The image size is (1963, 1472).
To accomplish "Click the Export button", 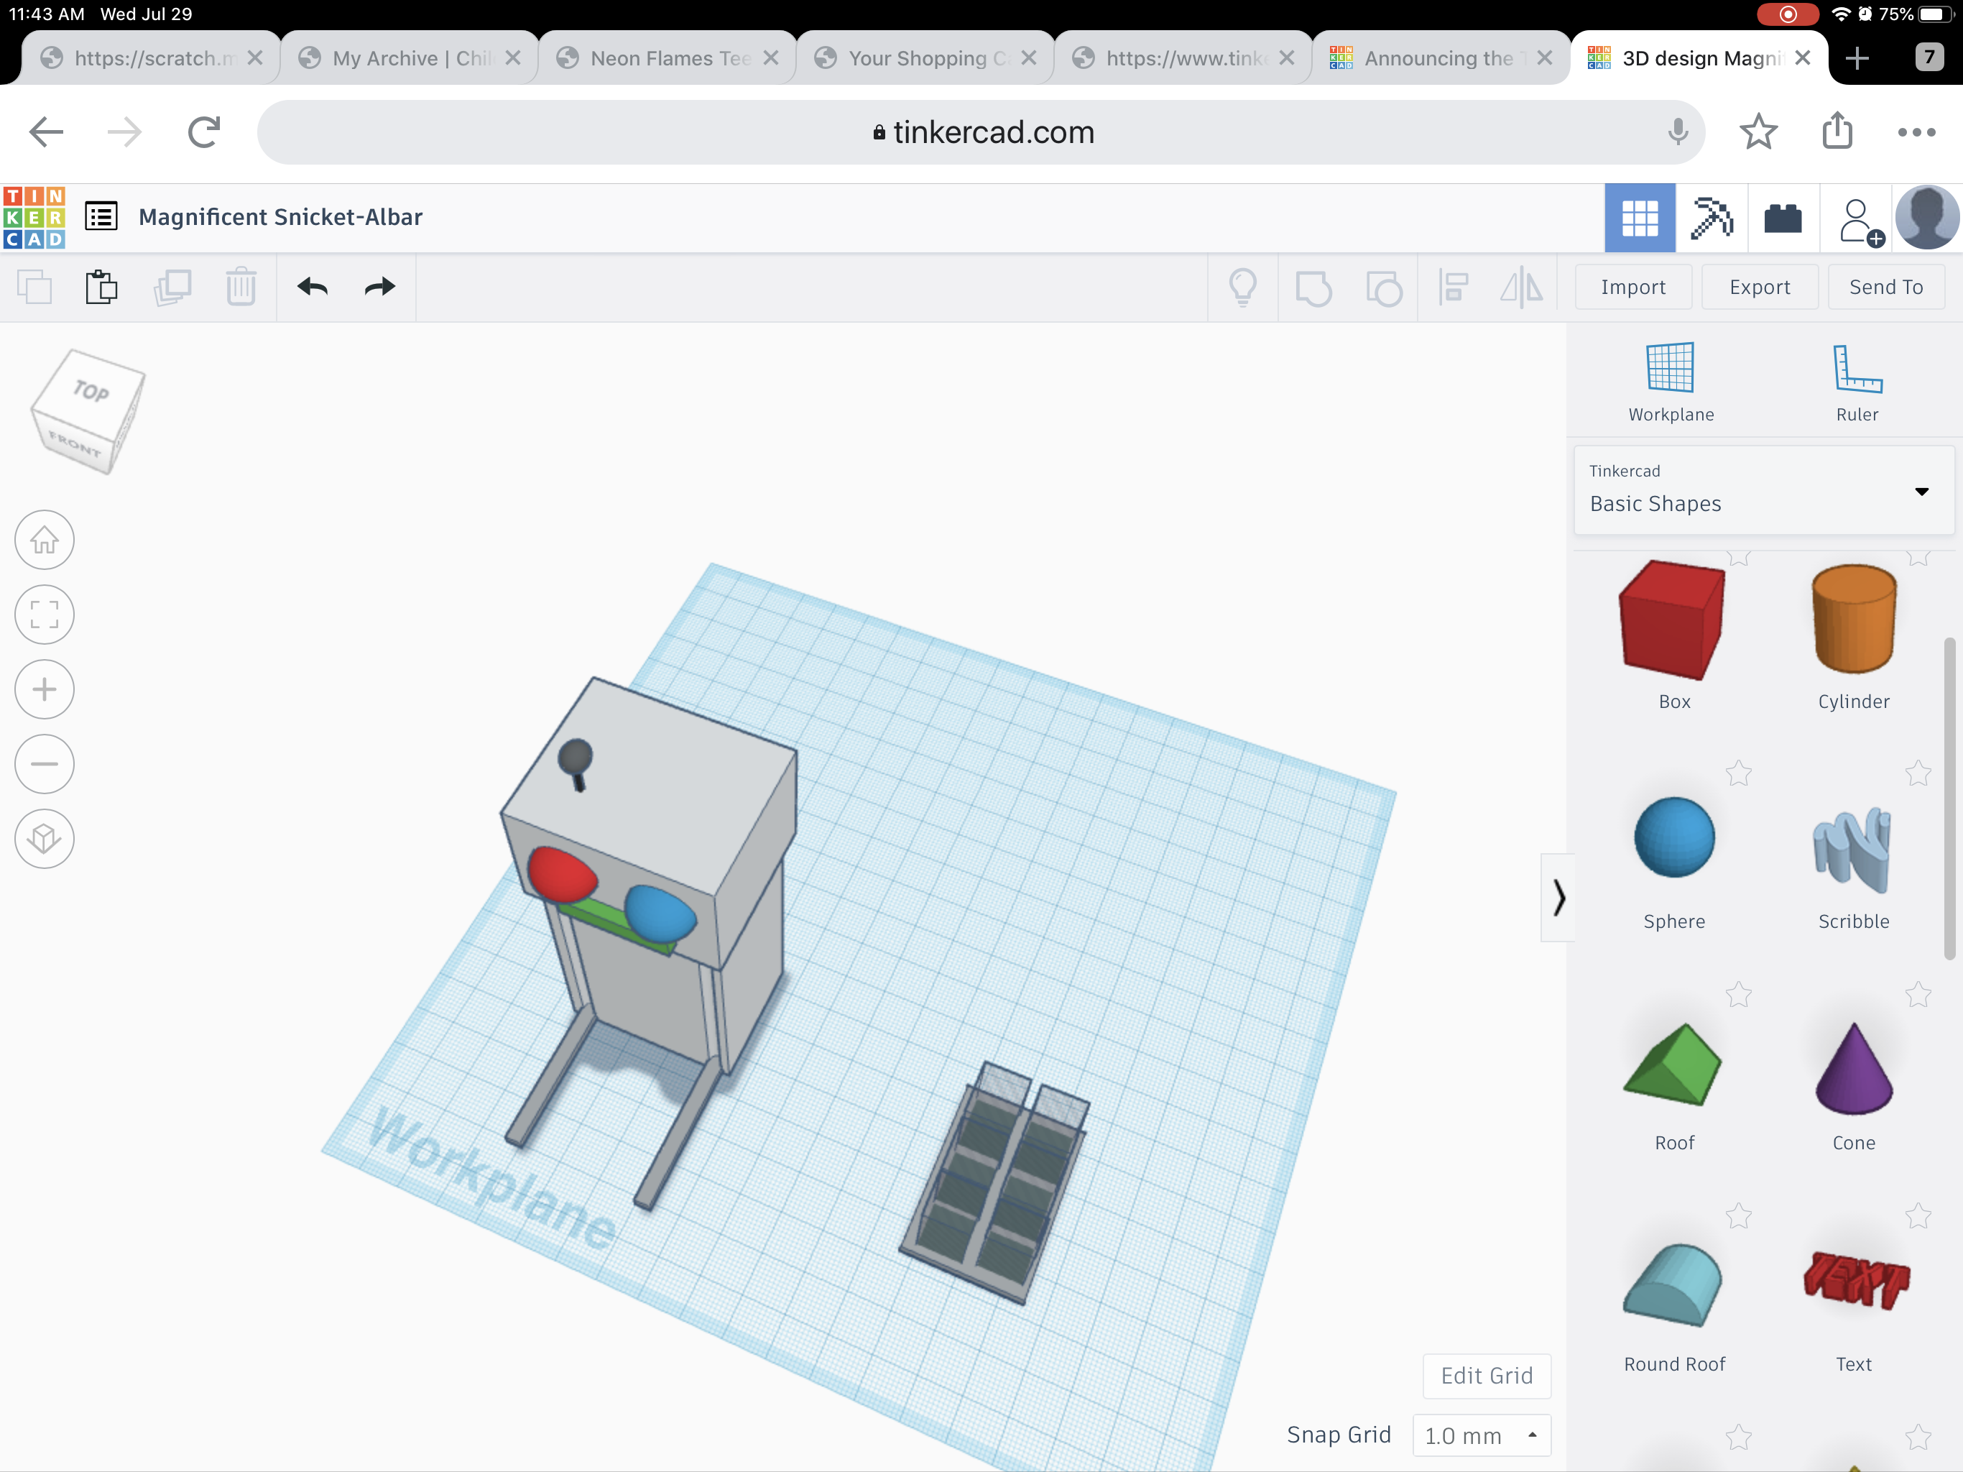I will click(x=1760, y=287).
